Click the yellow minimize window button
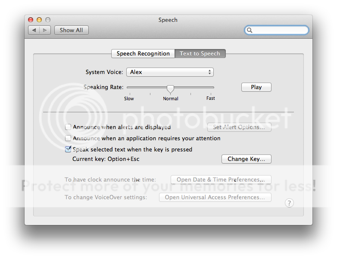This screenshot has width=337, height=259. tap(39, 20)
